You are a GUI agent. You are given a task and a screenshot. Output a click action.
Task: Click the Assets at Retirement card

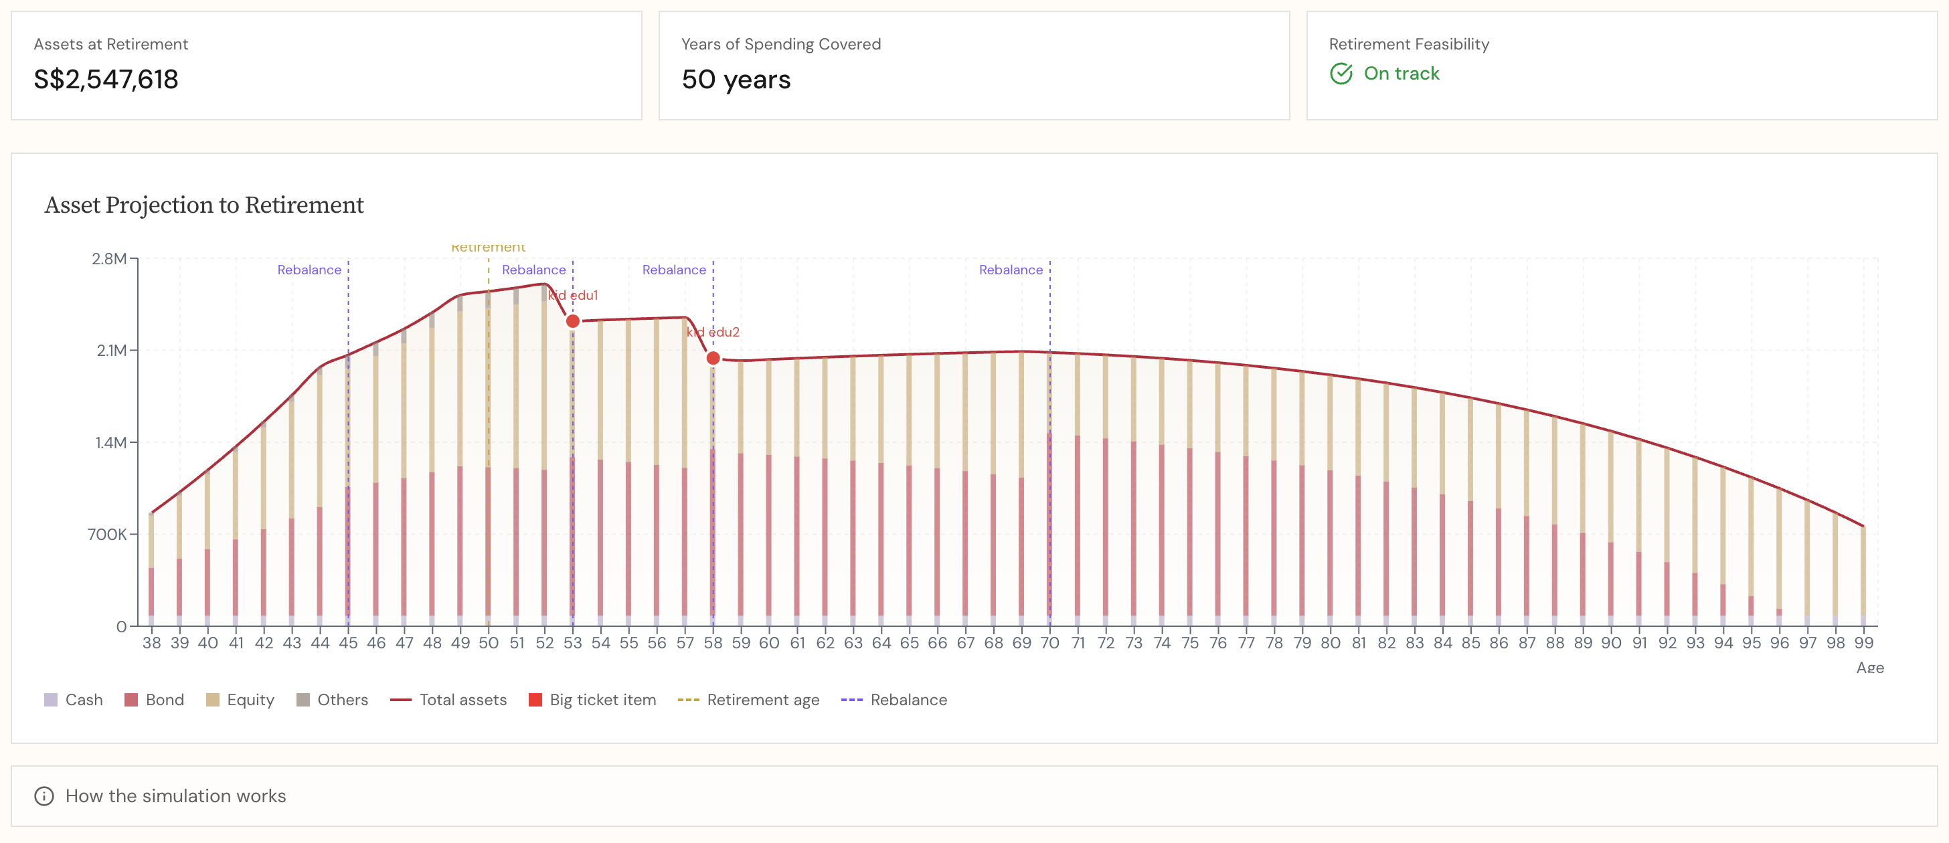click(326, 65)
